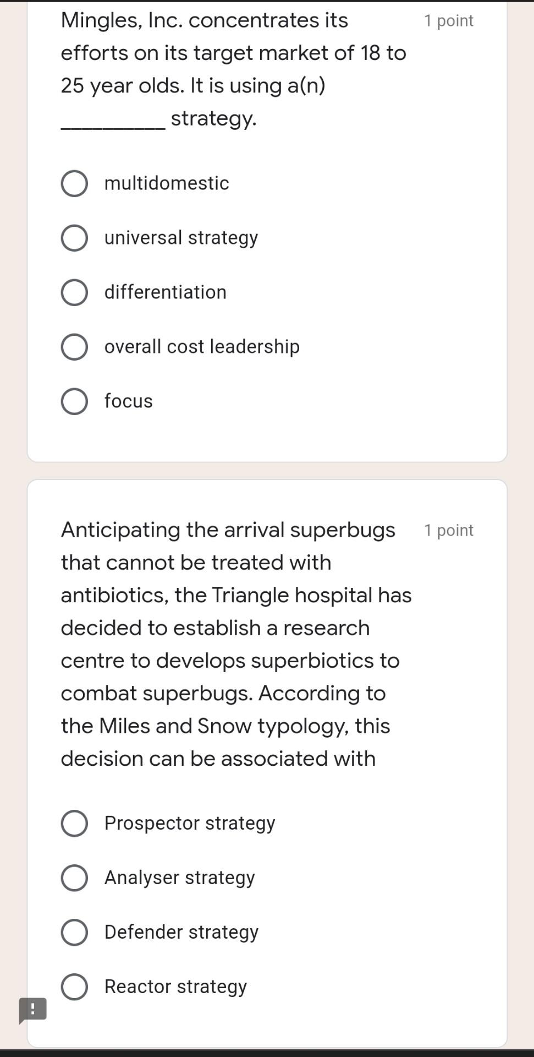This screenshot has height=1057, width=534.
Task: Click the Mingles, Inc. question text
Action: tap(233, 69)
